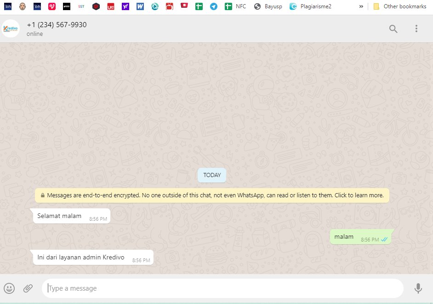Screen dimensions: 433x304
Task: Start voice recording with microphone icon
Action: (x=418, y=288)
